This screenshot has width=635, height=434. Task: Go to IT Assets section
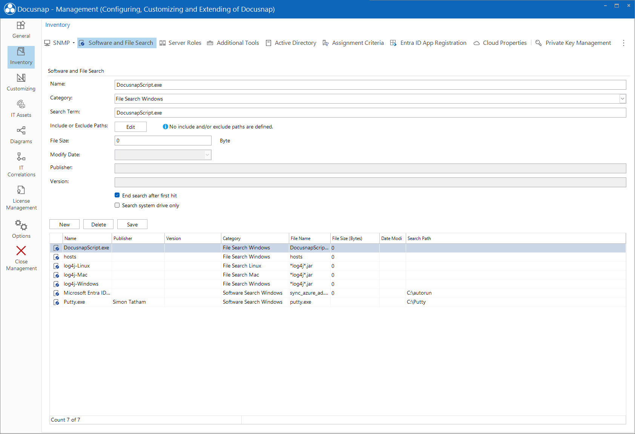21,109
